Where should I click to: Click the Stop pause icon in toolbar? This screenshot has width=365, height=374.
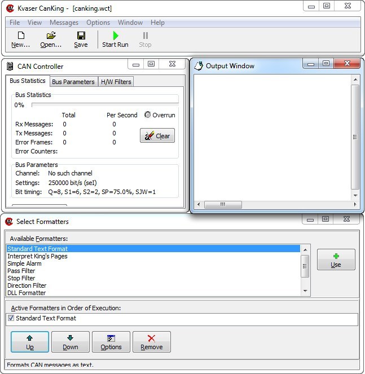[x=146, y=36]
